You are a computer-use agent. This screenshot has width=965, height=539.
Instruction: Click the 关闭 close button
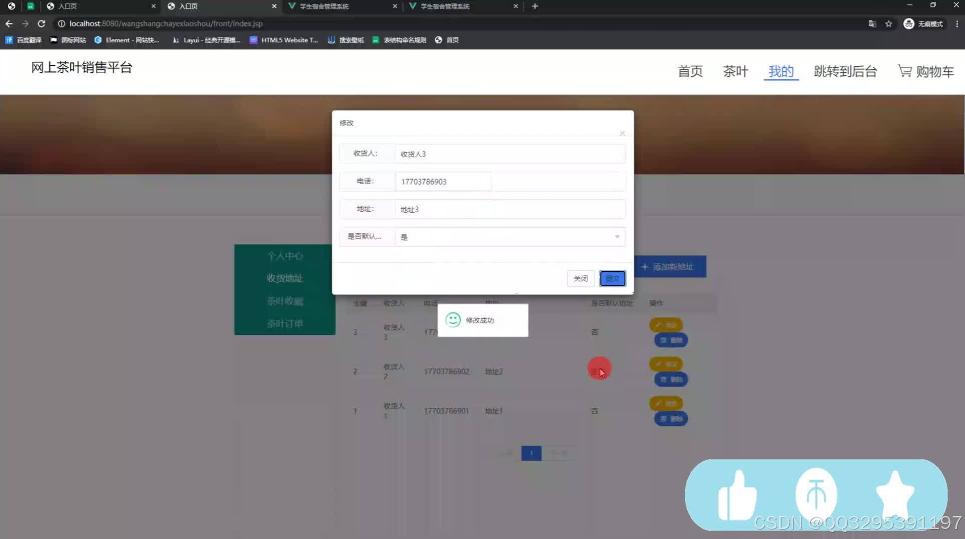580,278
